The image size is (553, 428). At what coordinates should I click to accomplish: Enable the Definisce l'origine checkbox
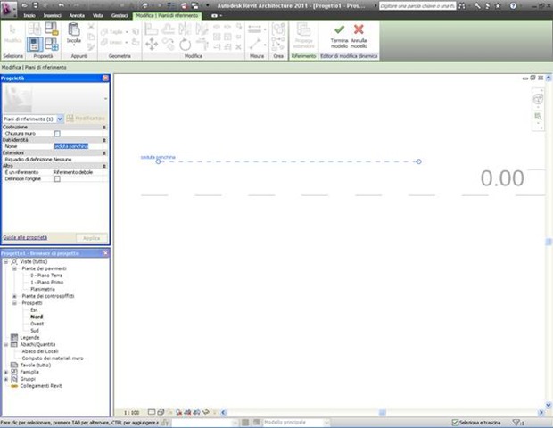[57, 178]
